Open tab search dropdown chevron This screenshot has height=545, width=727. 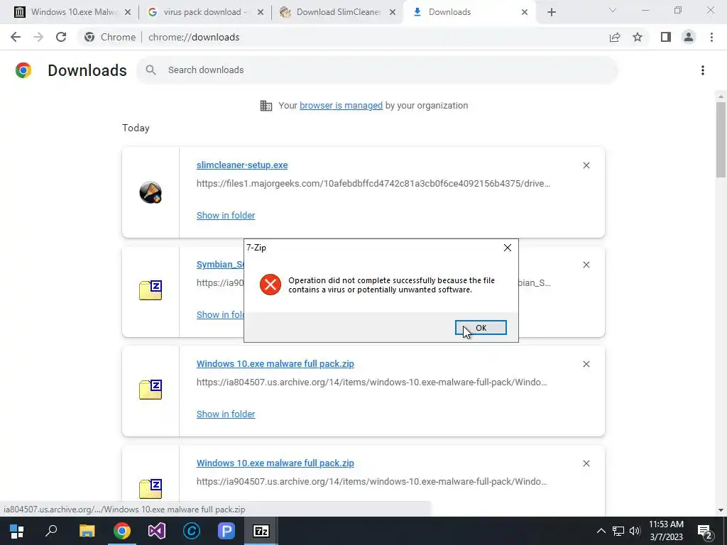[x=613, y=10]
